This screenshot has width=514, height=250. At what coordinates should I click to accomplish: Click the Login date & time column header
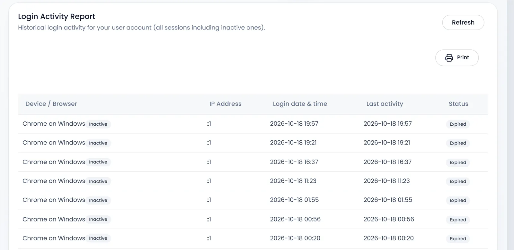tap(300, 104)
